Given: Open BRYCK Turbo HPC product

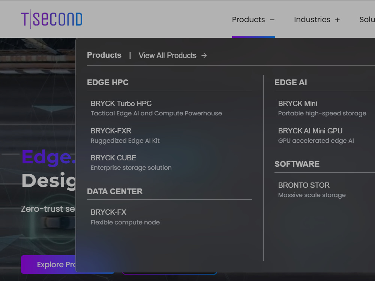Looking at the screenshot, I should click(121, 103).
